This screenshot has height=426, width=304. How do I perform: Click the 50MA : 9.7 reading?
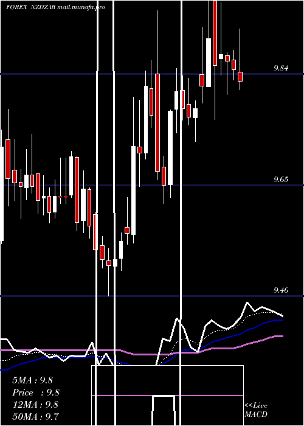pyautogui.click(x=35, y=416)
